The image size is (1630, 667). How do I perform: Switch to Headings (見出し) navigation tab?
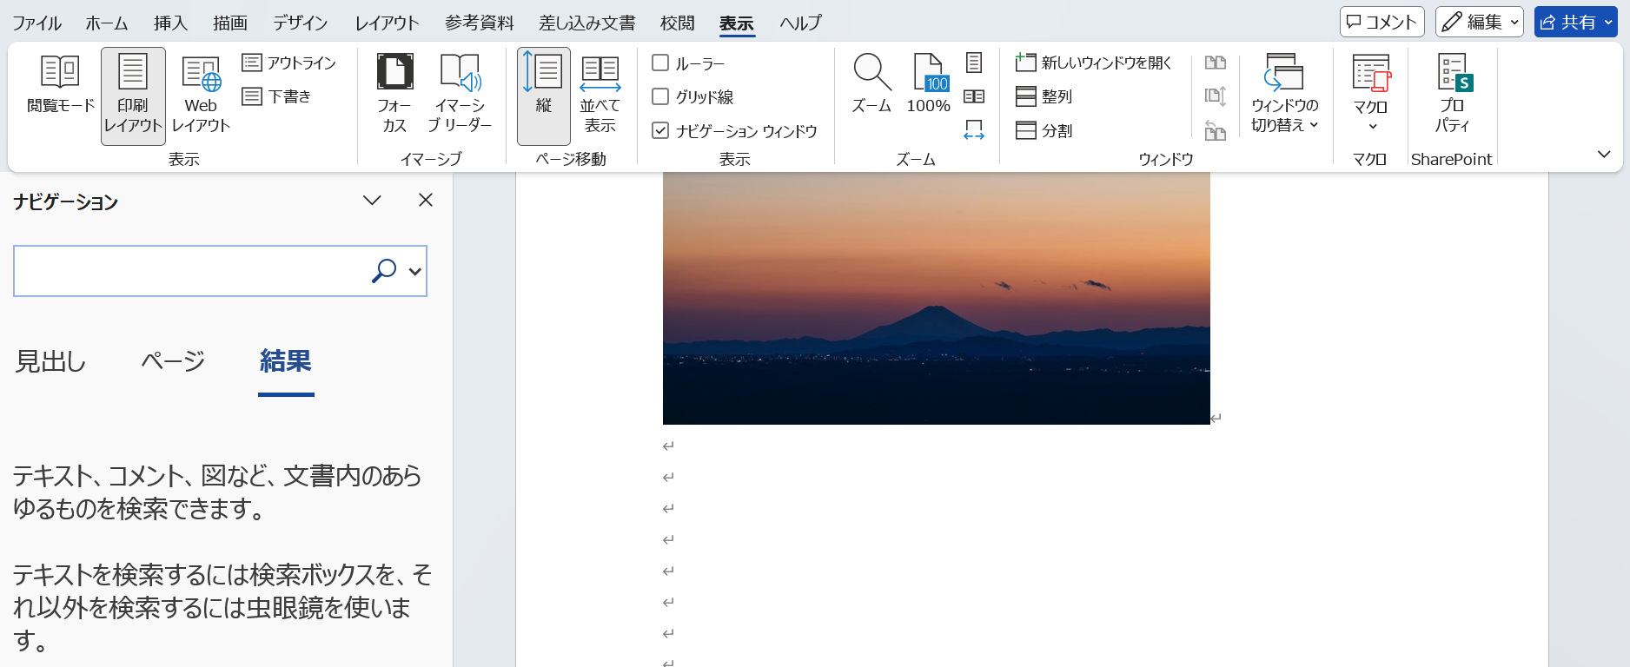(51, 361)
